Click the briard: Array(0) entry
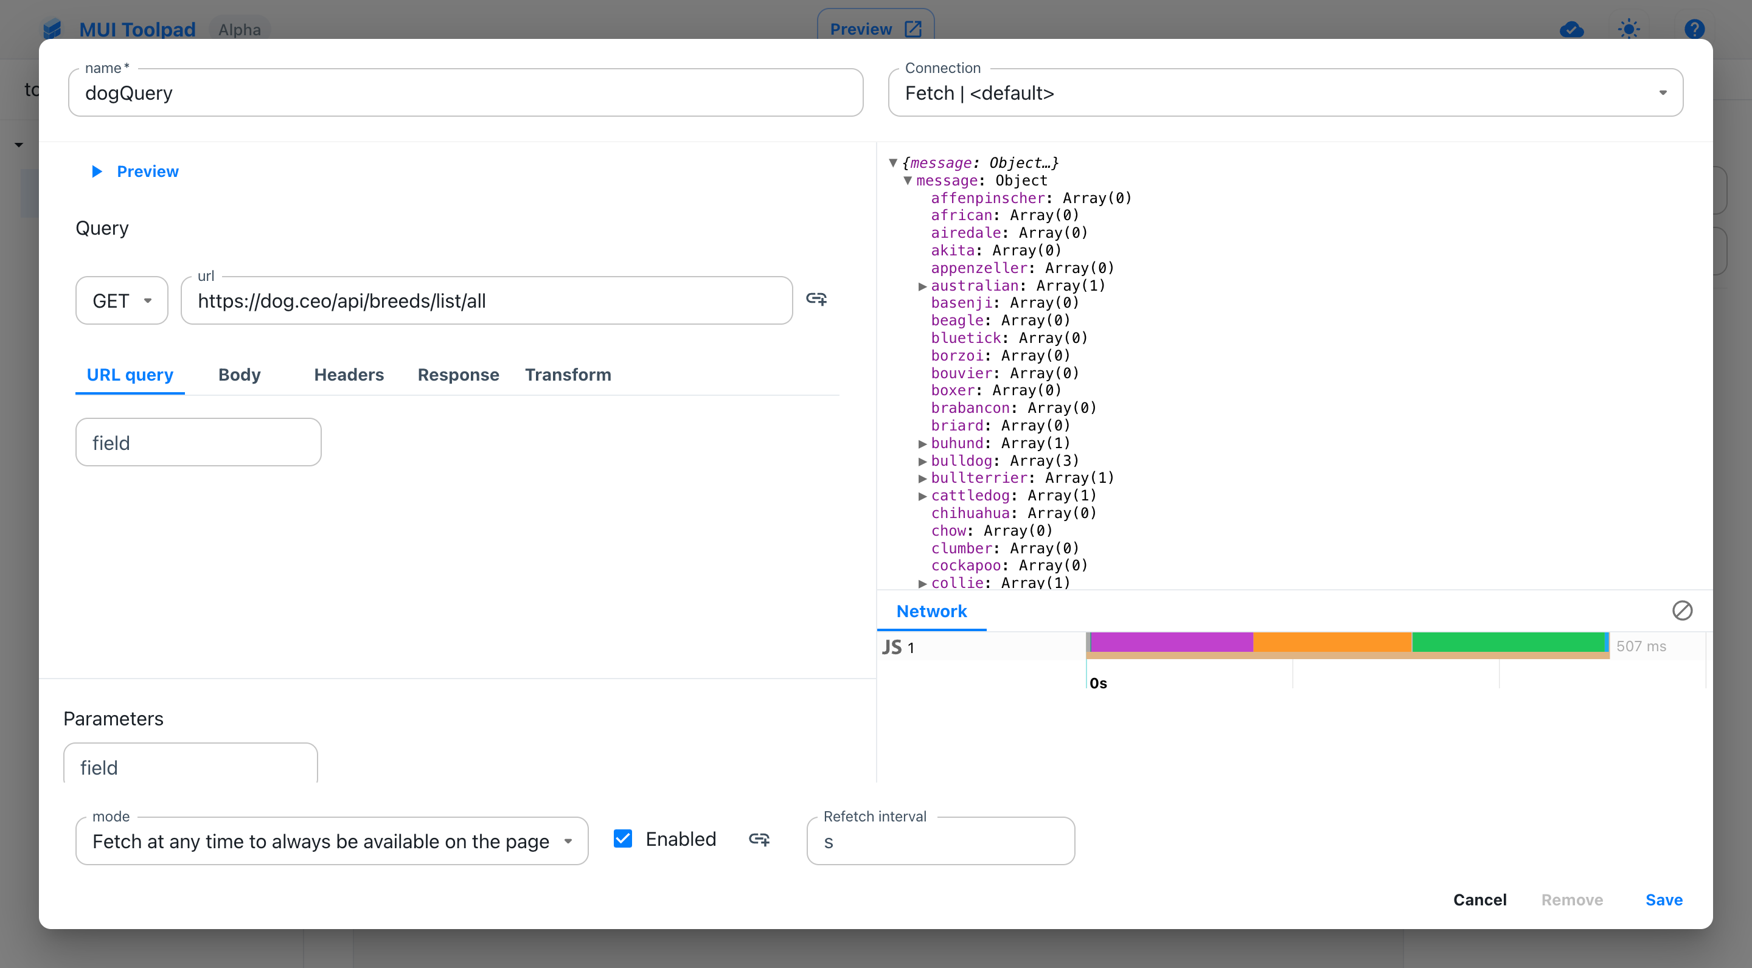The width and height of the screenshot is (1752, 968). 1001,426
